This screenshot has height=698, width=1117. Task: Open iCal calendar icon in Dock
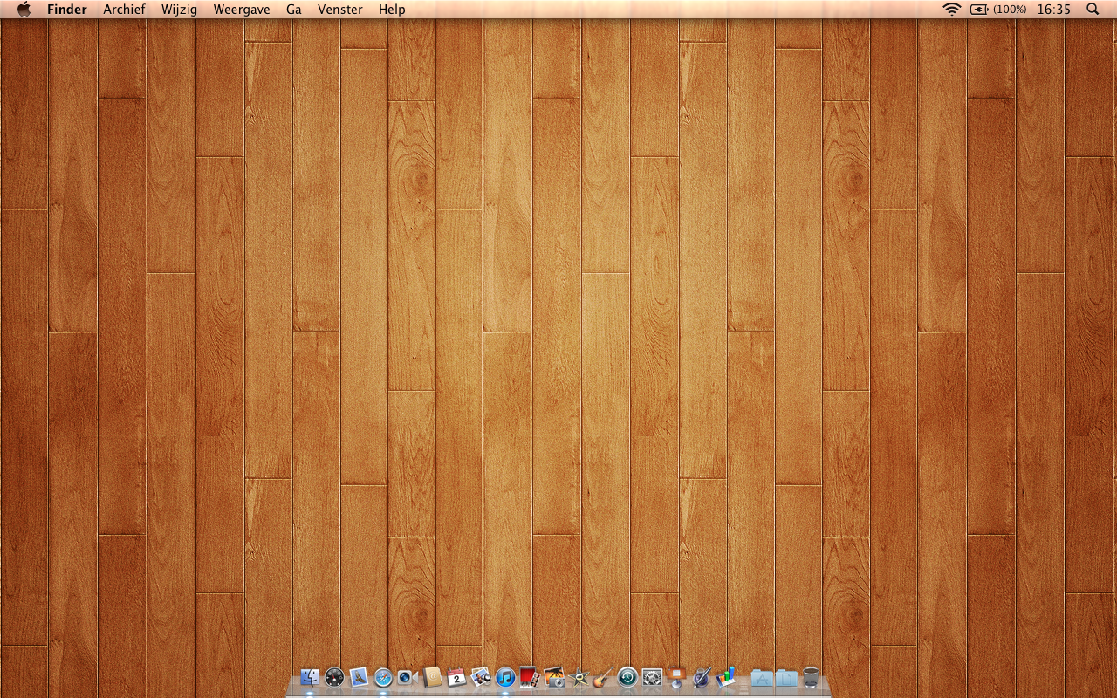click(456, 677)
